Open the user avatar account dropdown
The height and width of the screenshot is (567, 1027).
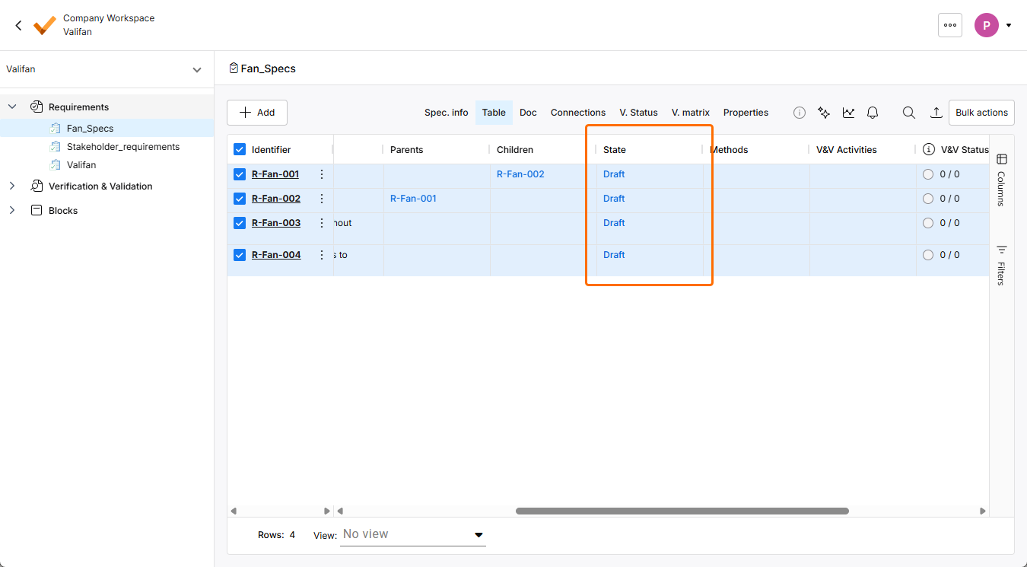tap(993, 25)
